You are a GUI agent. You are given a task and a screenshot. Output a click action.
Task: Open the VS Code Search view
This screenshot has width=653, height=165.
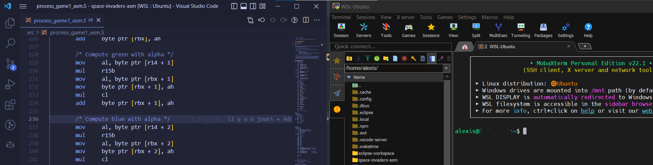[10, 43]
